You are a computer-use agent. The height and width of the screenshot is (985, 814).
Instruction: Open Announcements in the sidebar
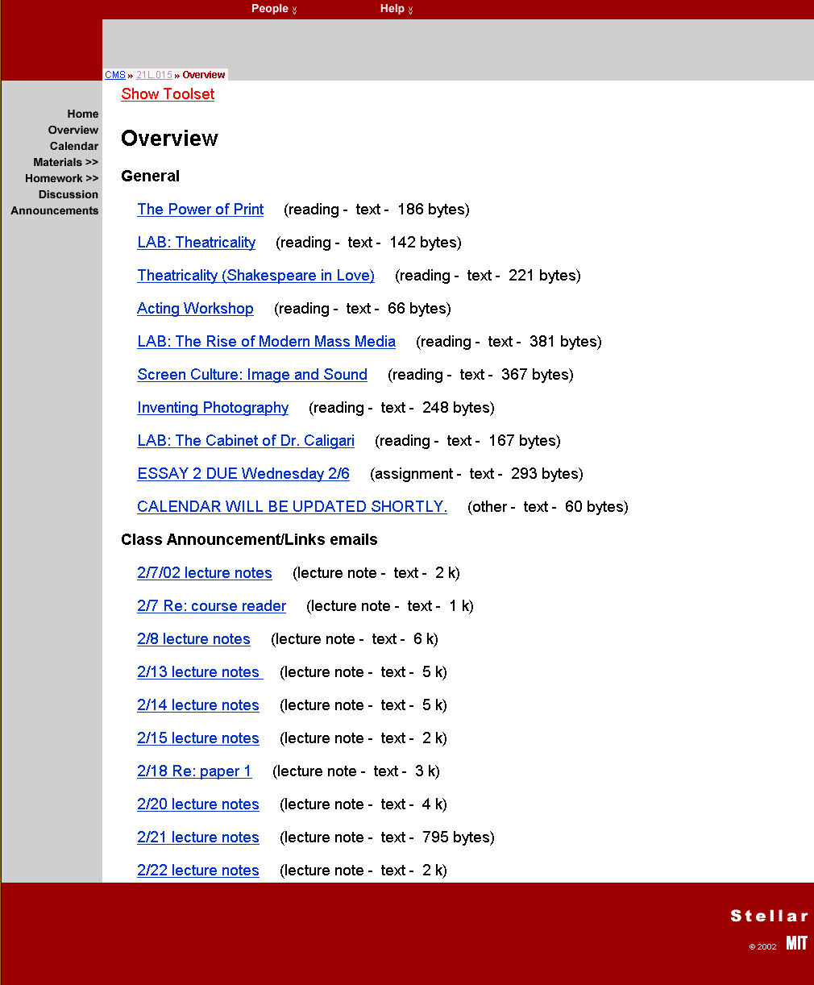pos(55,210)
